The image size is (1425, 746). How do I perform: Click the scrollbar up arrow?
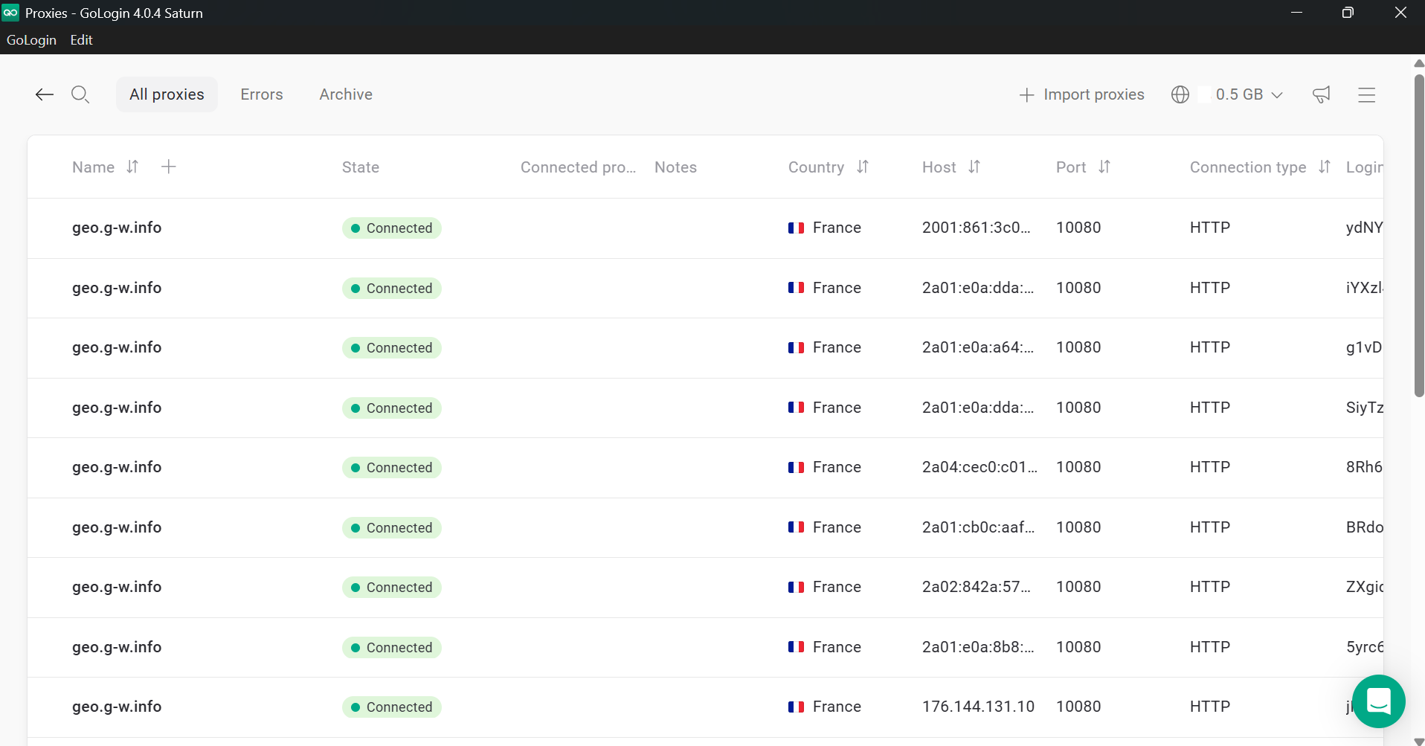pyautogui.click(x=1418, y=64)
